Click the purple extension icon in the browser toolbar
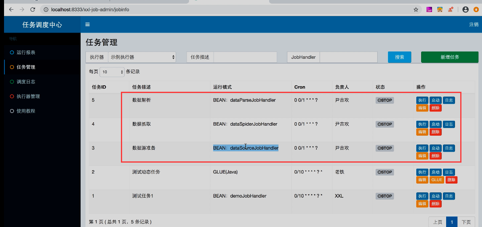 [x=430, y=10]
